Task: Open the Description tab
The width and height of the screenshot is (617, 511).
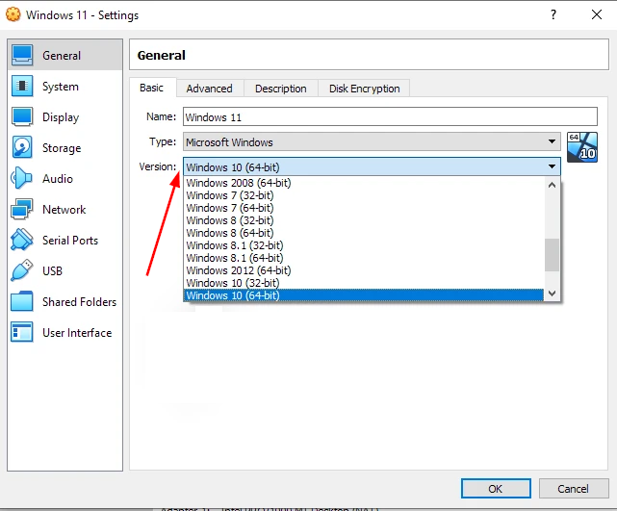Action: [x=281, y=89]
